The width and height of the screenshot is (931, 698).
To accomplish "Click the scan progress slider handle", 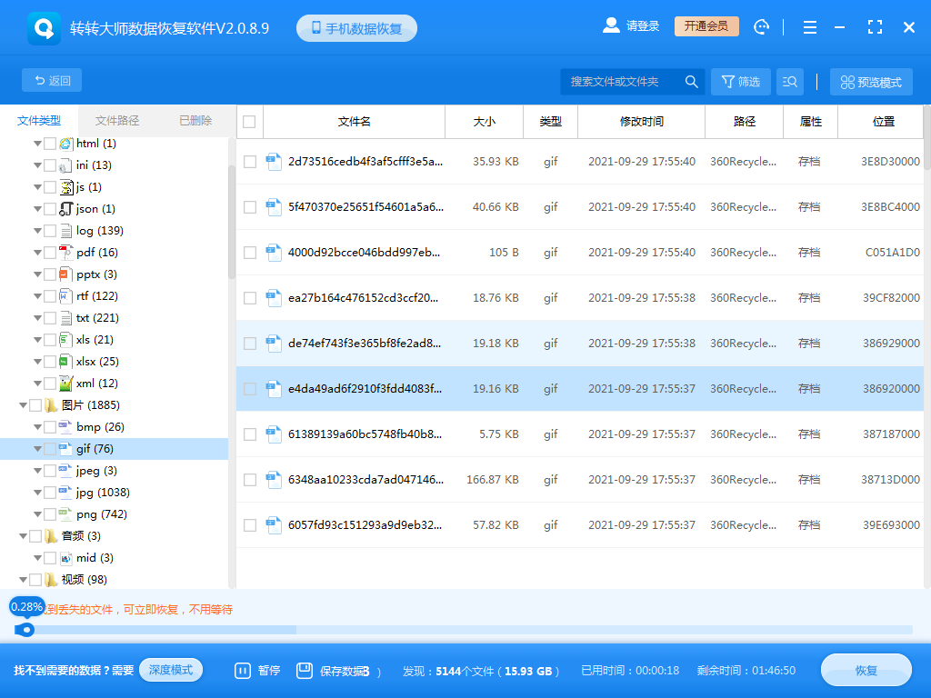I will (27, 627).
